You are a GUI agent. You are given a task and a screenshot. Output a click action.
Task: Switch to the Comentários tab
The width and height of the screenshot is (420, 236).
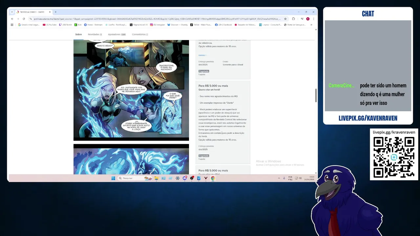click(x=140, y=34)
